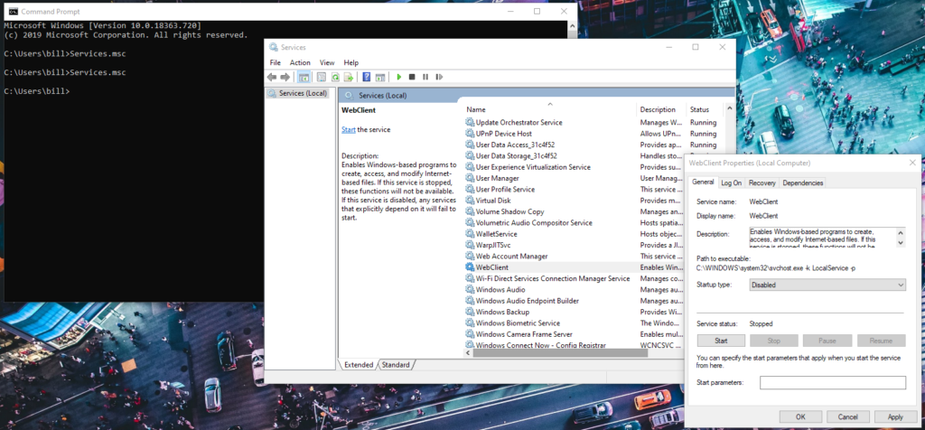Click the green Start Service toolbar icon
Viewport: 925px width, 430px height.
(399, 78)
